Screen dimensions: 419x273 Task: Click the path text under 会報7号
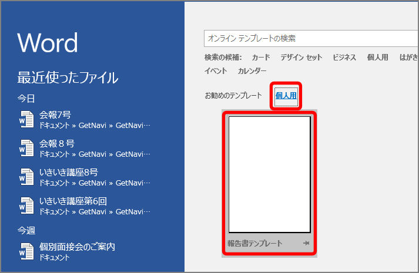95,126
